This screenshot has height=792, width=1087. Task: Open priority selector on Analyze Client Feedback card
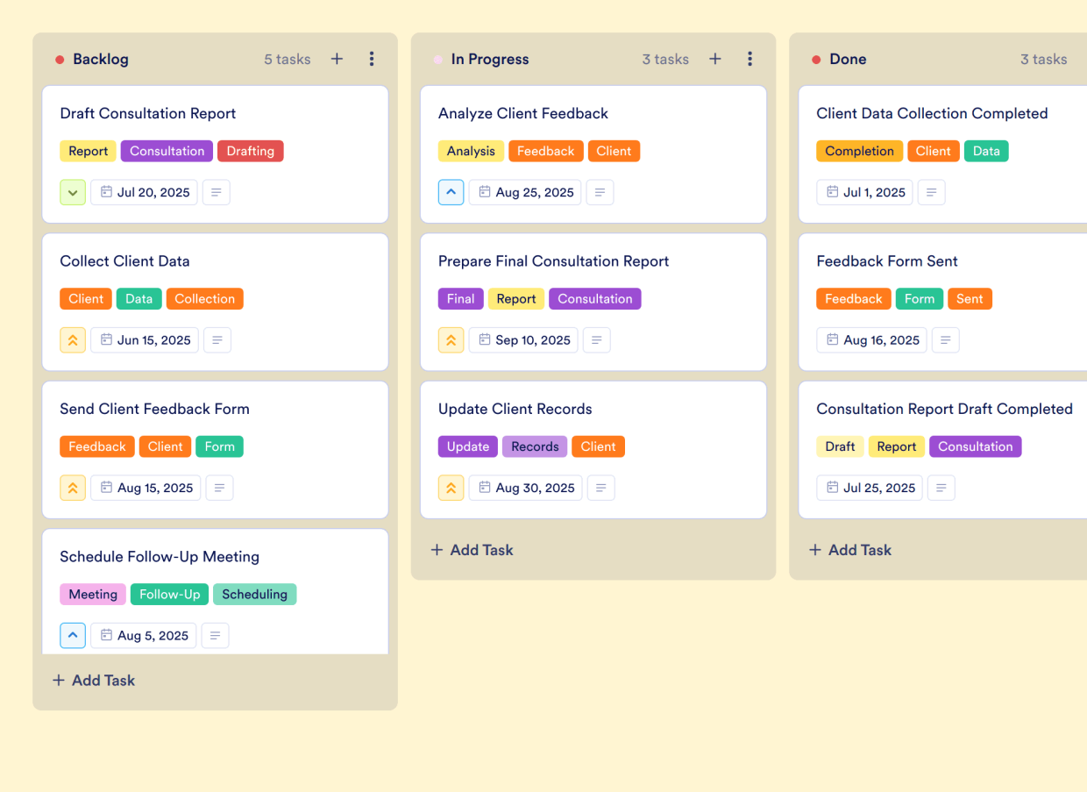tap(451, 192)
